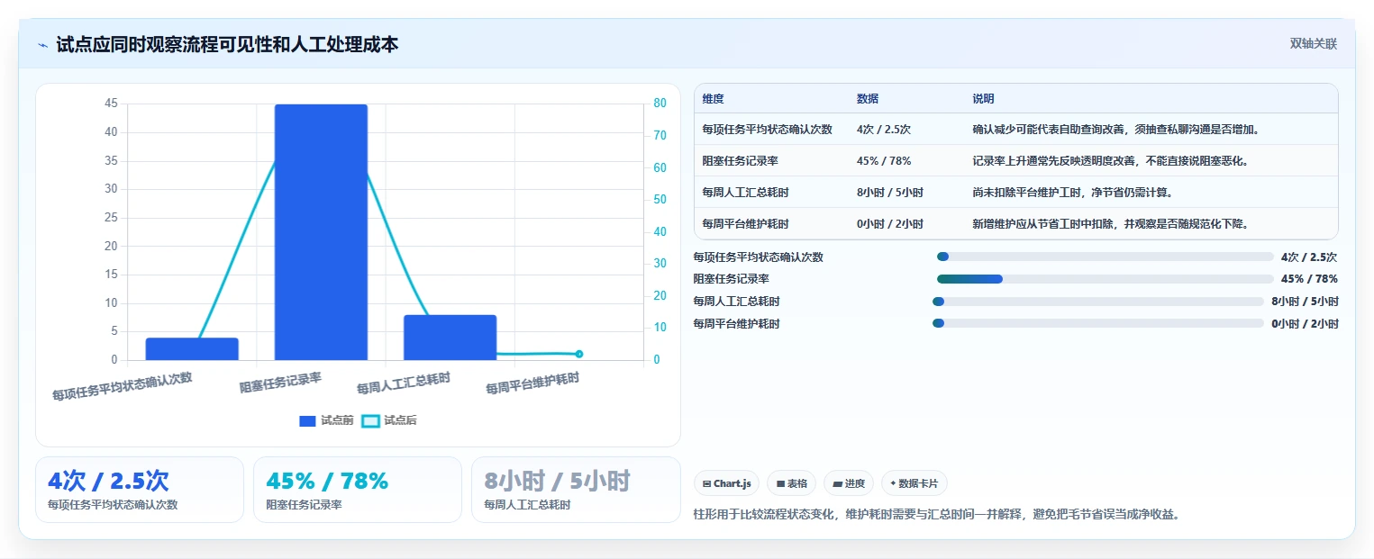The width and height of the screenshot is (1374, 559).
Task: Click right axis tick label 80
Action: pos(660,104)
